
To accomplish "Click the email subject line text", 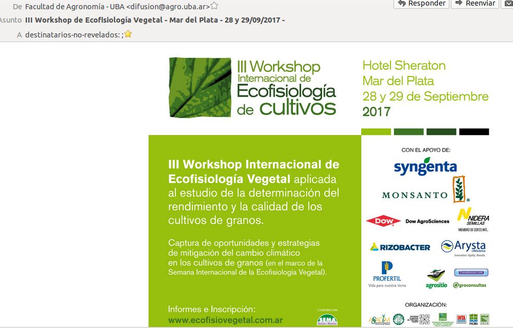I will coord(154,20).
